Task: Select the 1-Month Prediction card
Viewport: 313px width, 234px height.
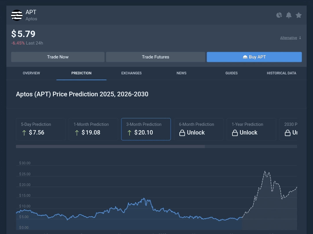Action: (93, 129)
